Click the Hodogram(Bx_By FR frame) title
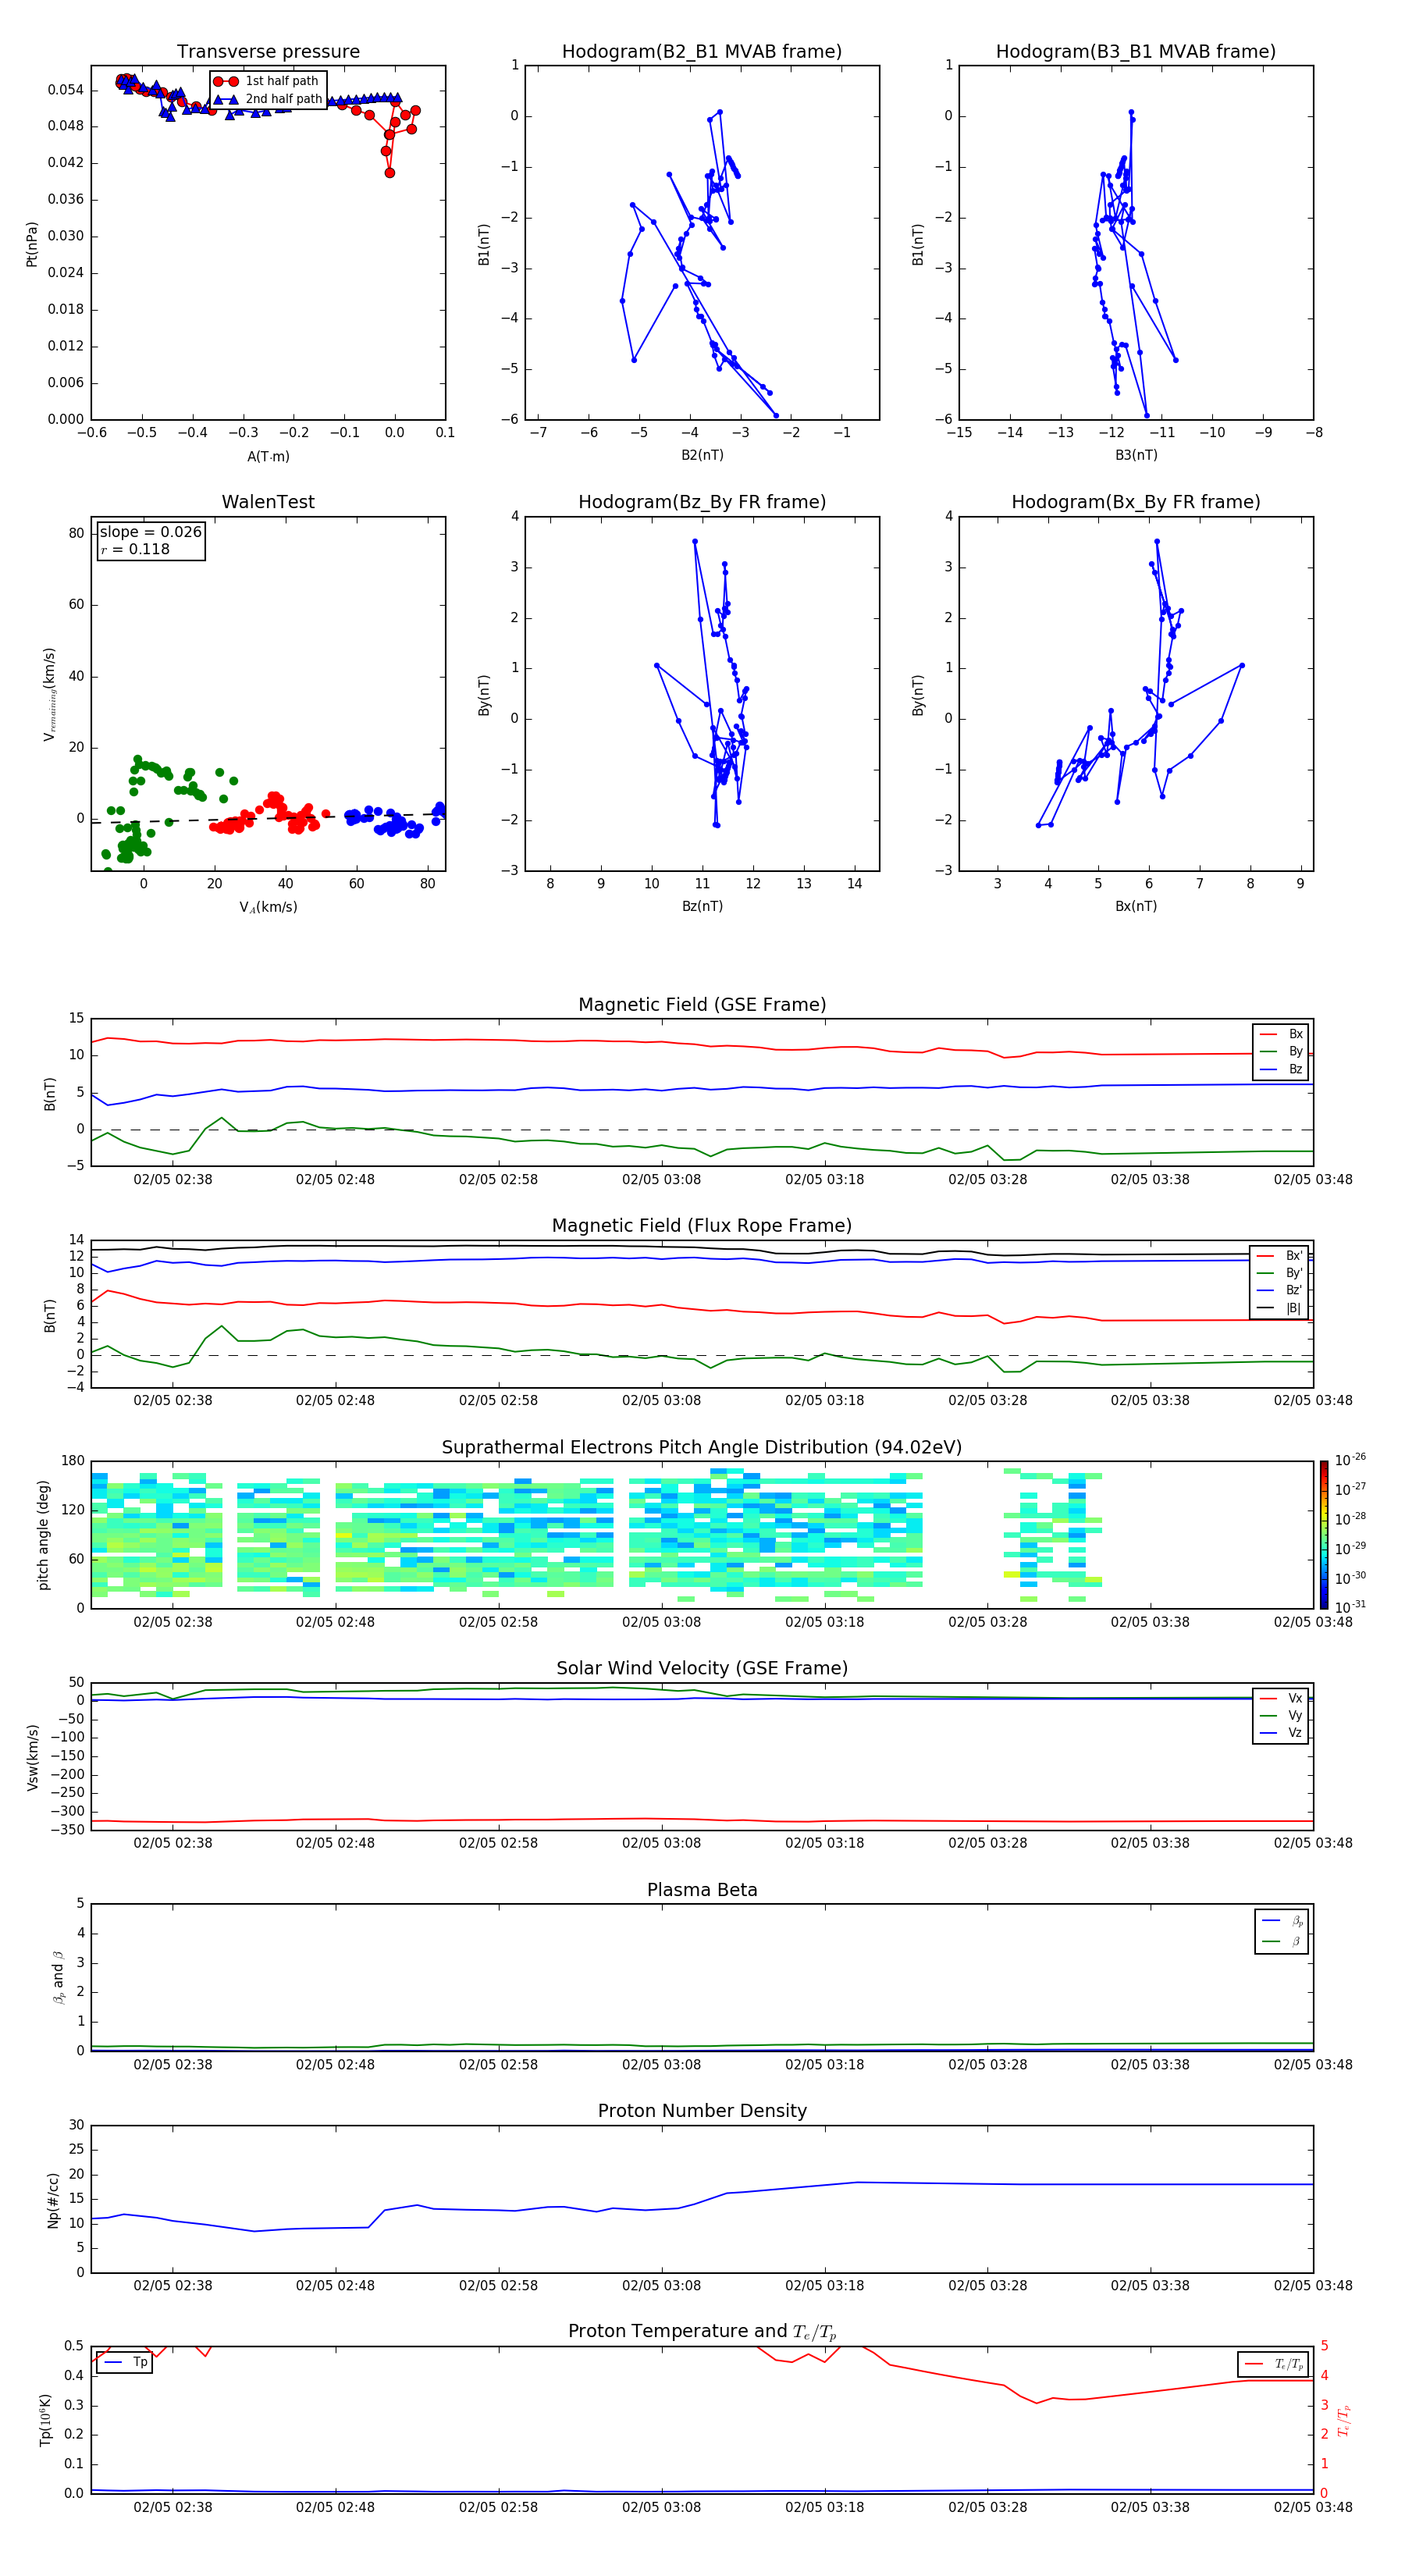1405x2576 pixels. click(1136, 502)
